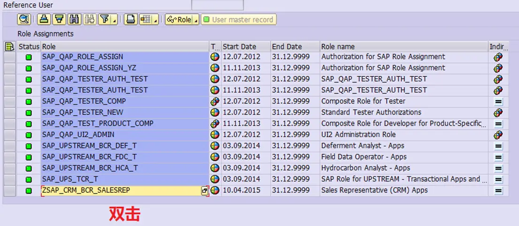
Task: Open value help on ZSAP_CRM_BCR_SALESREP field
Action: [x=205, y=191]
